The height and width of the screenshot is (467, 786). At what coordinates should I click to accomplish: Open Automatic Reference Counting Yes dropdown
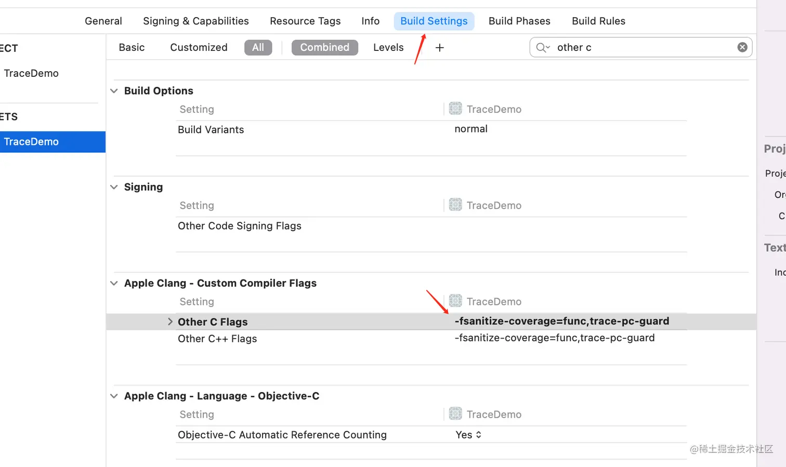click(x=468, y=435)
